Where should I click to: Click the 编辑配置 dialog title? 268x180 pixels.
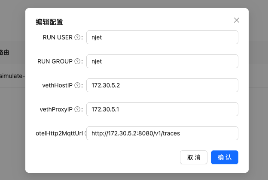click(49, 22)
